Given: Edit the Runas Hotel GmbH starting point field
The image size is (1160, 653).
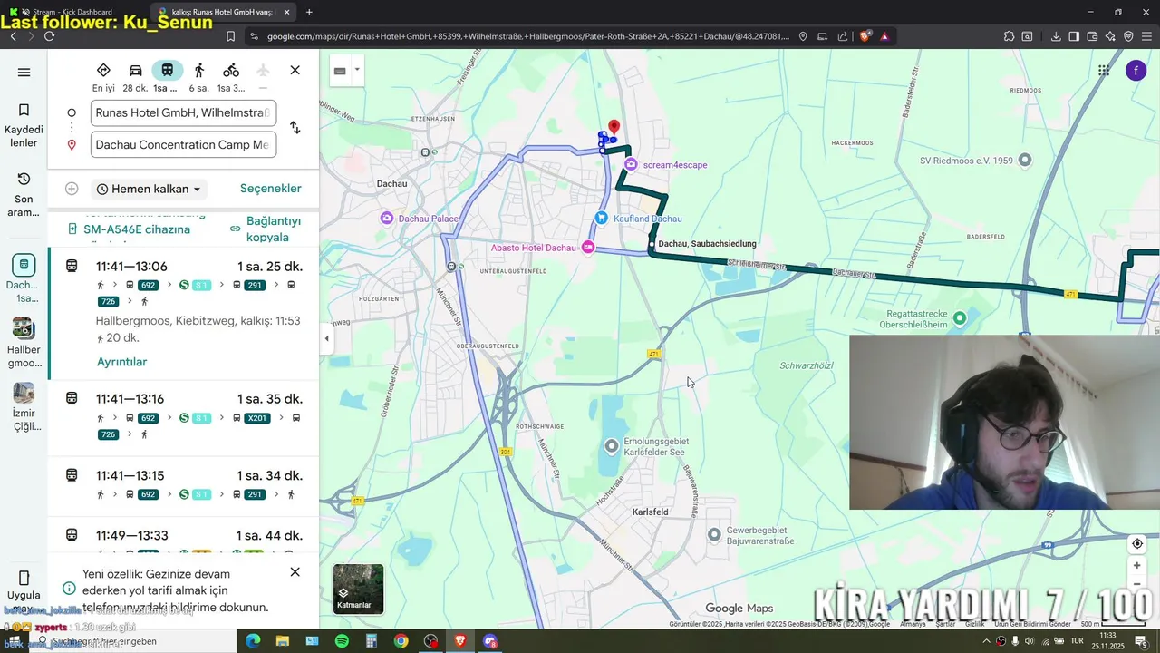Looking at the screenshot, I should click(x=183, y=113).
